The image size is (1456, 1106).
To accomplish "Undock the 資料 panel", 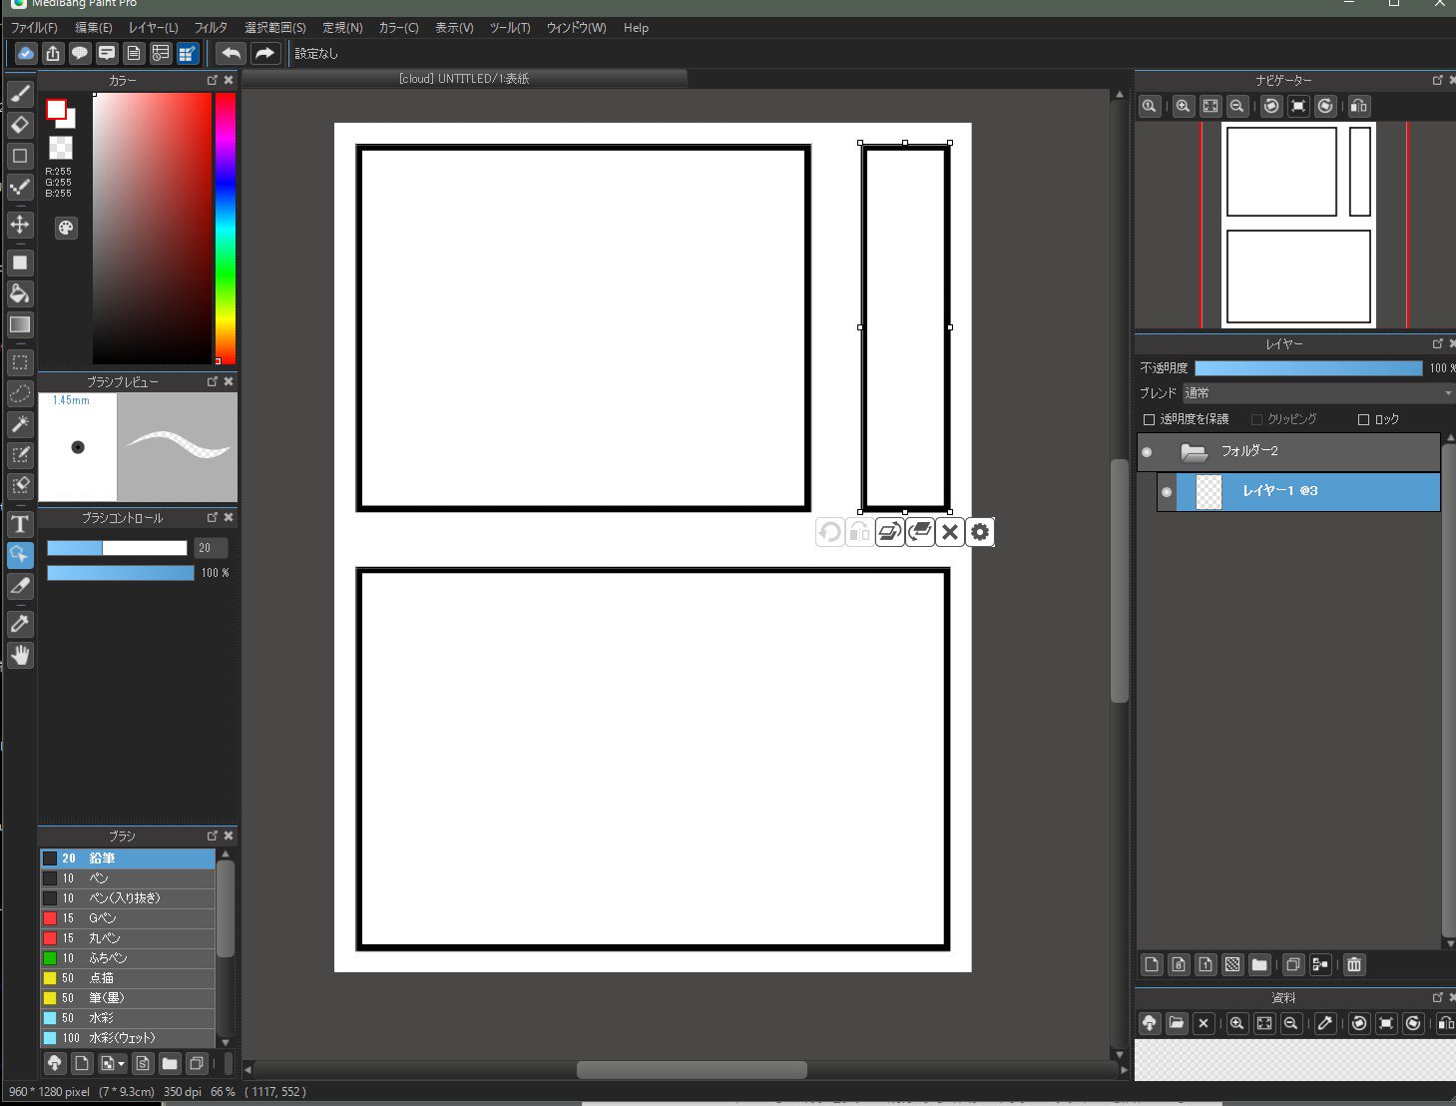I will tap(1438, 997).
